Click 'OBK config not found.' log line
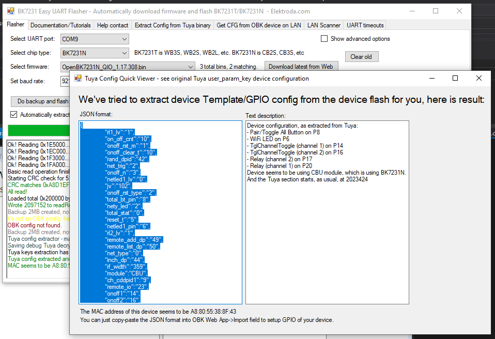 [35, 225]
